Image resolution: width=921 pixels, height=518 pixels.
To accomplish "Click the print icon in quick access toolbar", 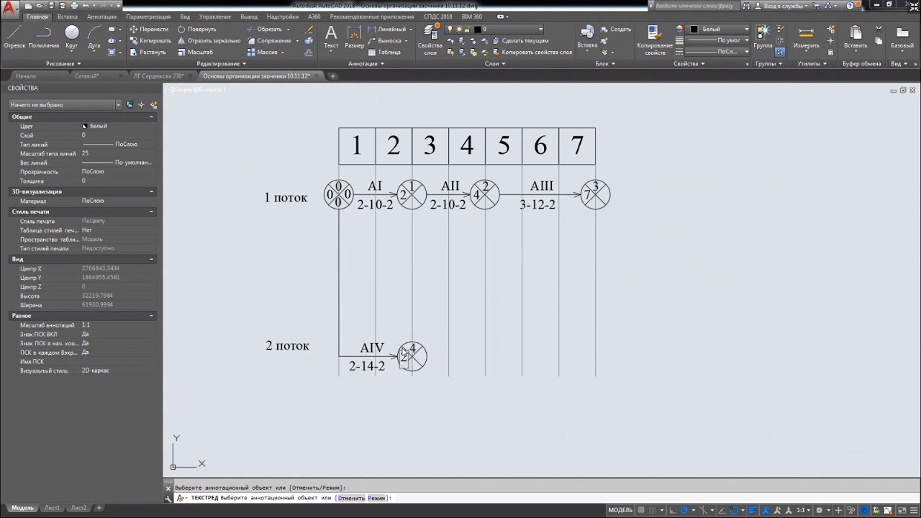I will point(74,6).
